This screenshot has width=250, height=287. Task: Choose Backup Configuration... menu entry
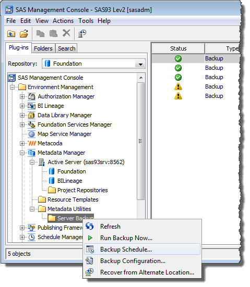click(142, 261)
